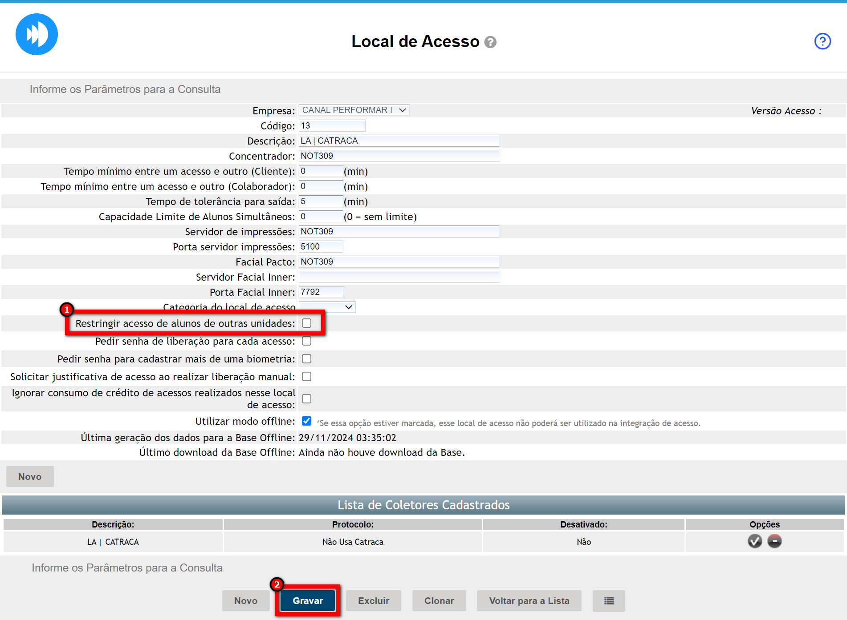The image size is (847, 620).
Task: Check Pedir senha de liberação para cada acesso
Action: click(x=306, y=341)
